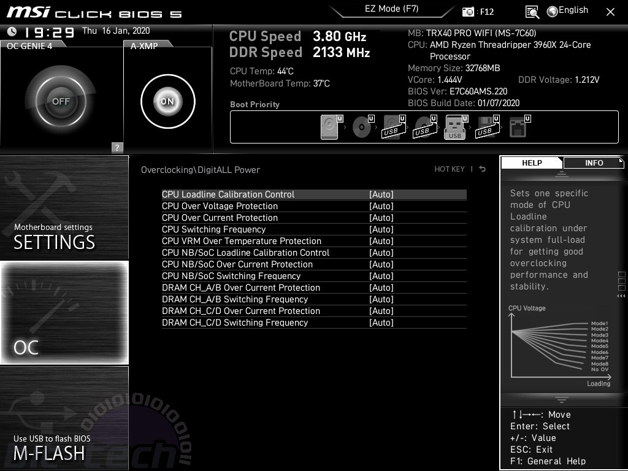The width and height of the screenshot is (628, 471).
Task: Click the CPU Voltage loadline mode graph
Action: coord(560,346)
